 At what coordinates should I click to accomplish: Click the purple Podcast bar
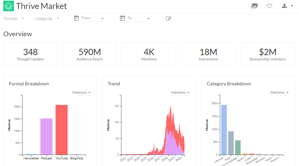(x=46, y=136)
